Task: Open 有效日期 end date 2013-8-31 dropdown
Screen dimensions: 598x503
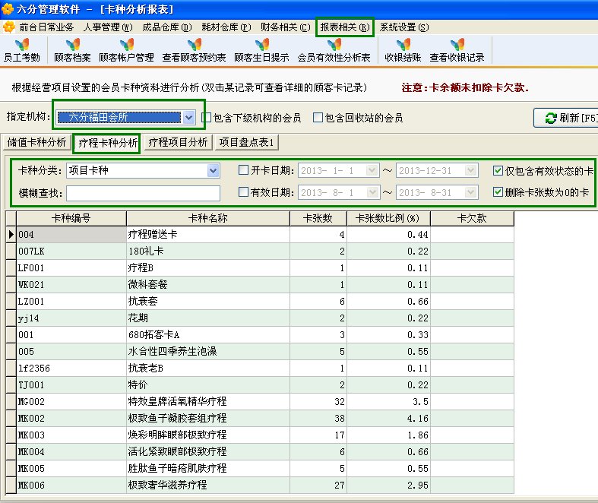Action: [x=471, y=192]
